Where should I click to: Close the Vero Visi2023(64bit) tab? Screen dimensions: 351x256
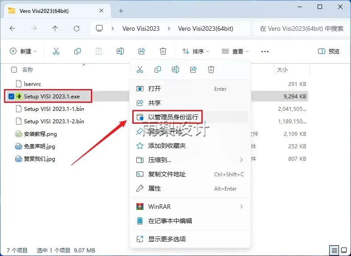(x=102, y=11)
